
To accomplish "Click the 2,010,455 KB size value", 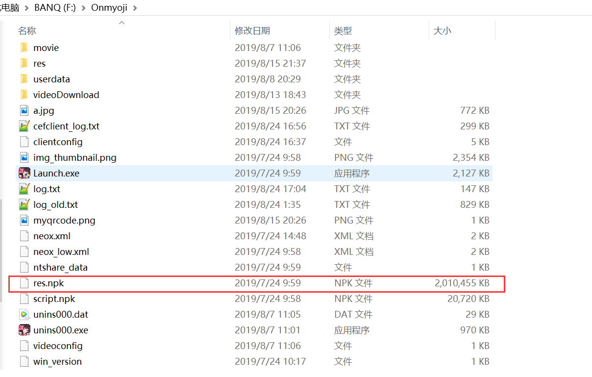I will tap(462, 283).
